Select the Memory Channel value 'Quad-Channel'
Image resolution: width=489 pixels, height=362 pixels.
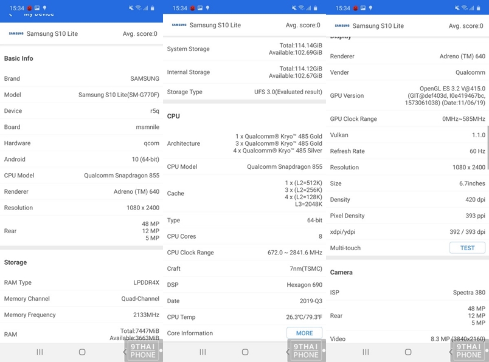pos(140,299)
